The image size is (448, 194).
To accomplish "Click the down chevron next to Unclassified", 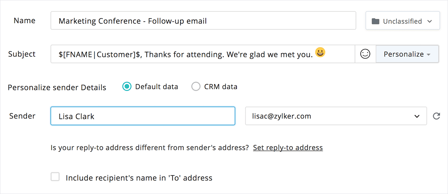I will tap(429, 21).
